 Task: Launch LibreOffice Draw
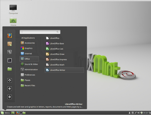click(x=64, y=54)
